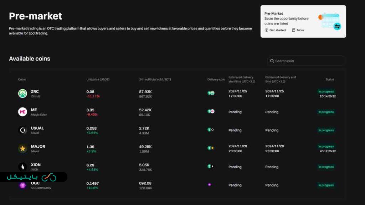Open the More link in Pre-Market card
This screenshot has height=205, width=365.
[x=298, y=30]
